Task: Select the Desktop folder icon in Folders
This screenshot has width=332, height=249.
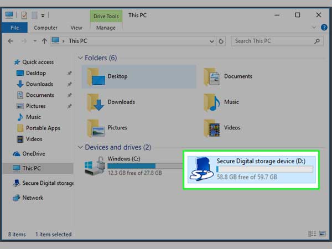Action: pyautogui.click(x=96, y=77)
